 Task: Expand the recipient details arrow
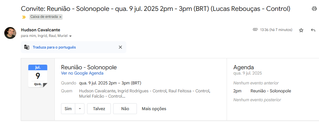click(x=70, y=36)
